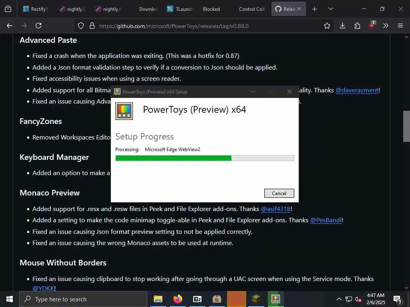Open 7-Zip from the taskbar
Screen dimensions: 410x307
point(197,299)
